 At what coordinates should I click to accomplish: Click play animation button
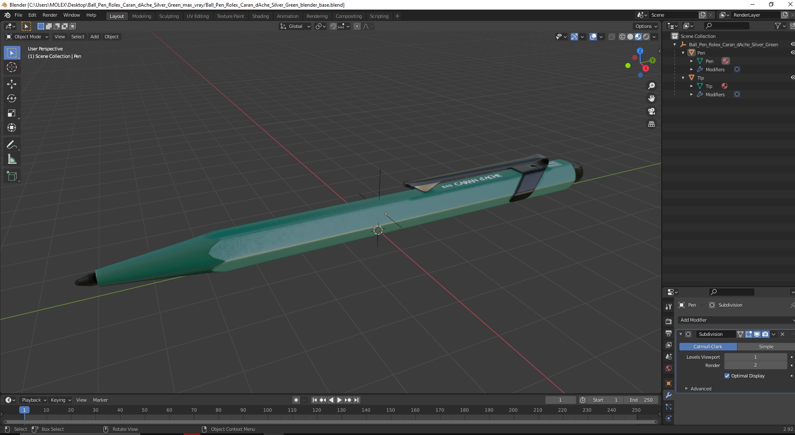tap(339, 400)
